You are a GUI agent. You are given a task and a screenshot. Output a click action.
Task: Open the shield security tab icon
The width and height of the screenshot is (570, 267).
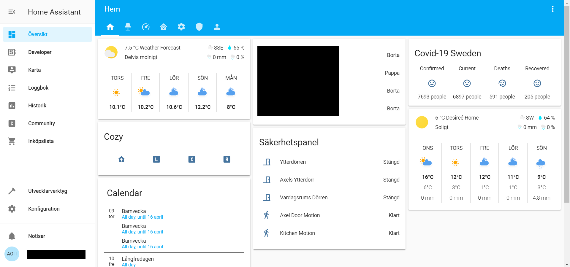point(199,27)
